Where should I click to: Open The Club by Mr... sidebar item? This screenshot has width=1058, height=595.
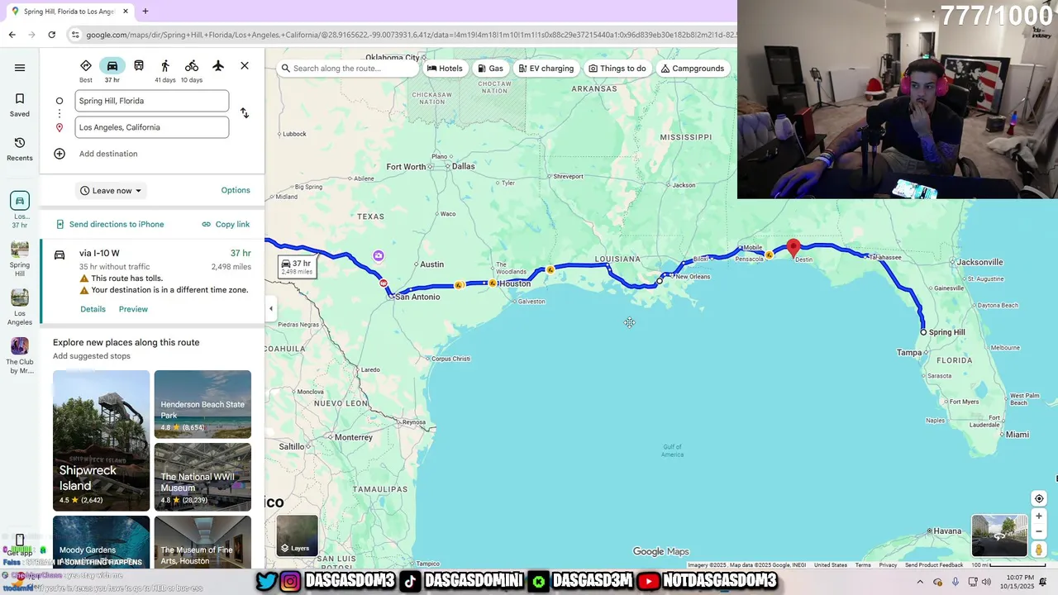[x=20, y=355]
